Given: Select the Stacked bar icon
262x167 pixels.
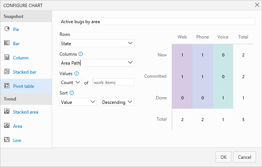Looking at the screenshot, I should point(7,72).
